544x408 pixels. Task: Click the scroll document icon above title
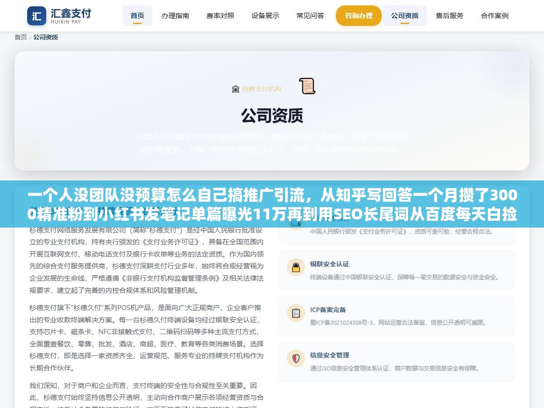307,86
